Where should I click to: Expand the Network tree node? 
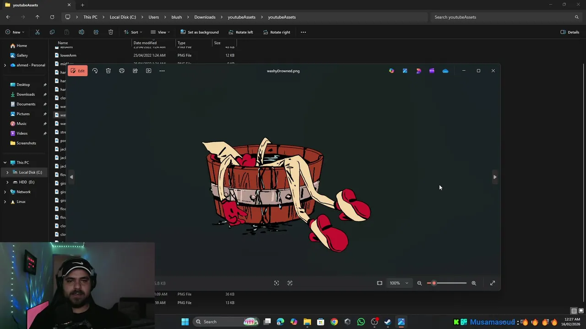[x=5, y=192]
